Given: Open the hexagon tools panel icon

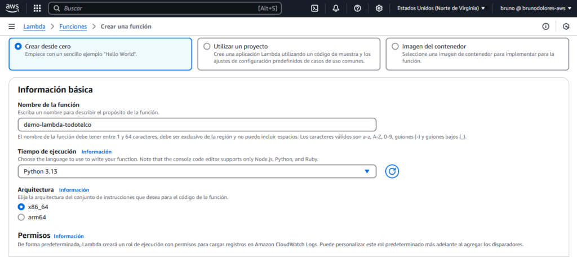Looking at the screenshot, I should [566, 26].
